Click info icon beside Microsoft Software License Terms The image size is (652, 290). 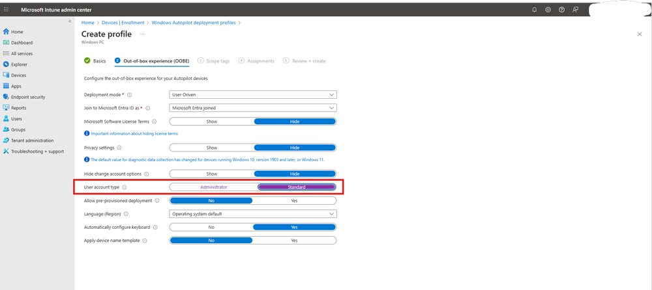[155, 122]
